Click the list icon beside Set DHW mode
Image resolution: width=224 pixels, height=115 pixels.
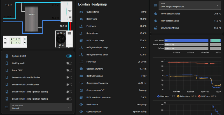coord(6,107)
